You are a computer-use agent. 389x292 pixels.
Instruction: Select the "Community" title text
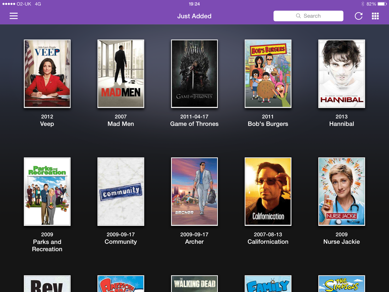121,242
